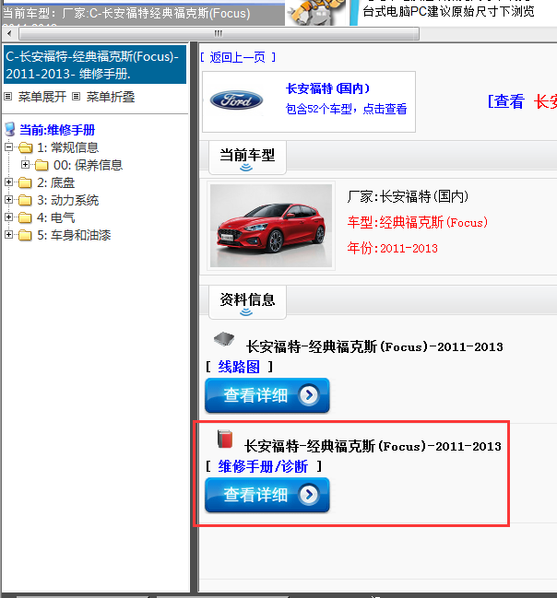
Task: Collapse the 1: 常规信息 tree node
Action: pos(8,147)
